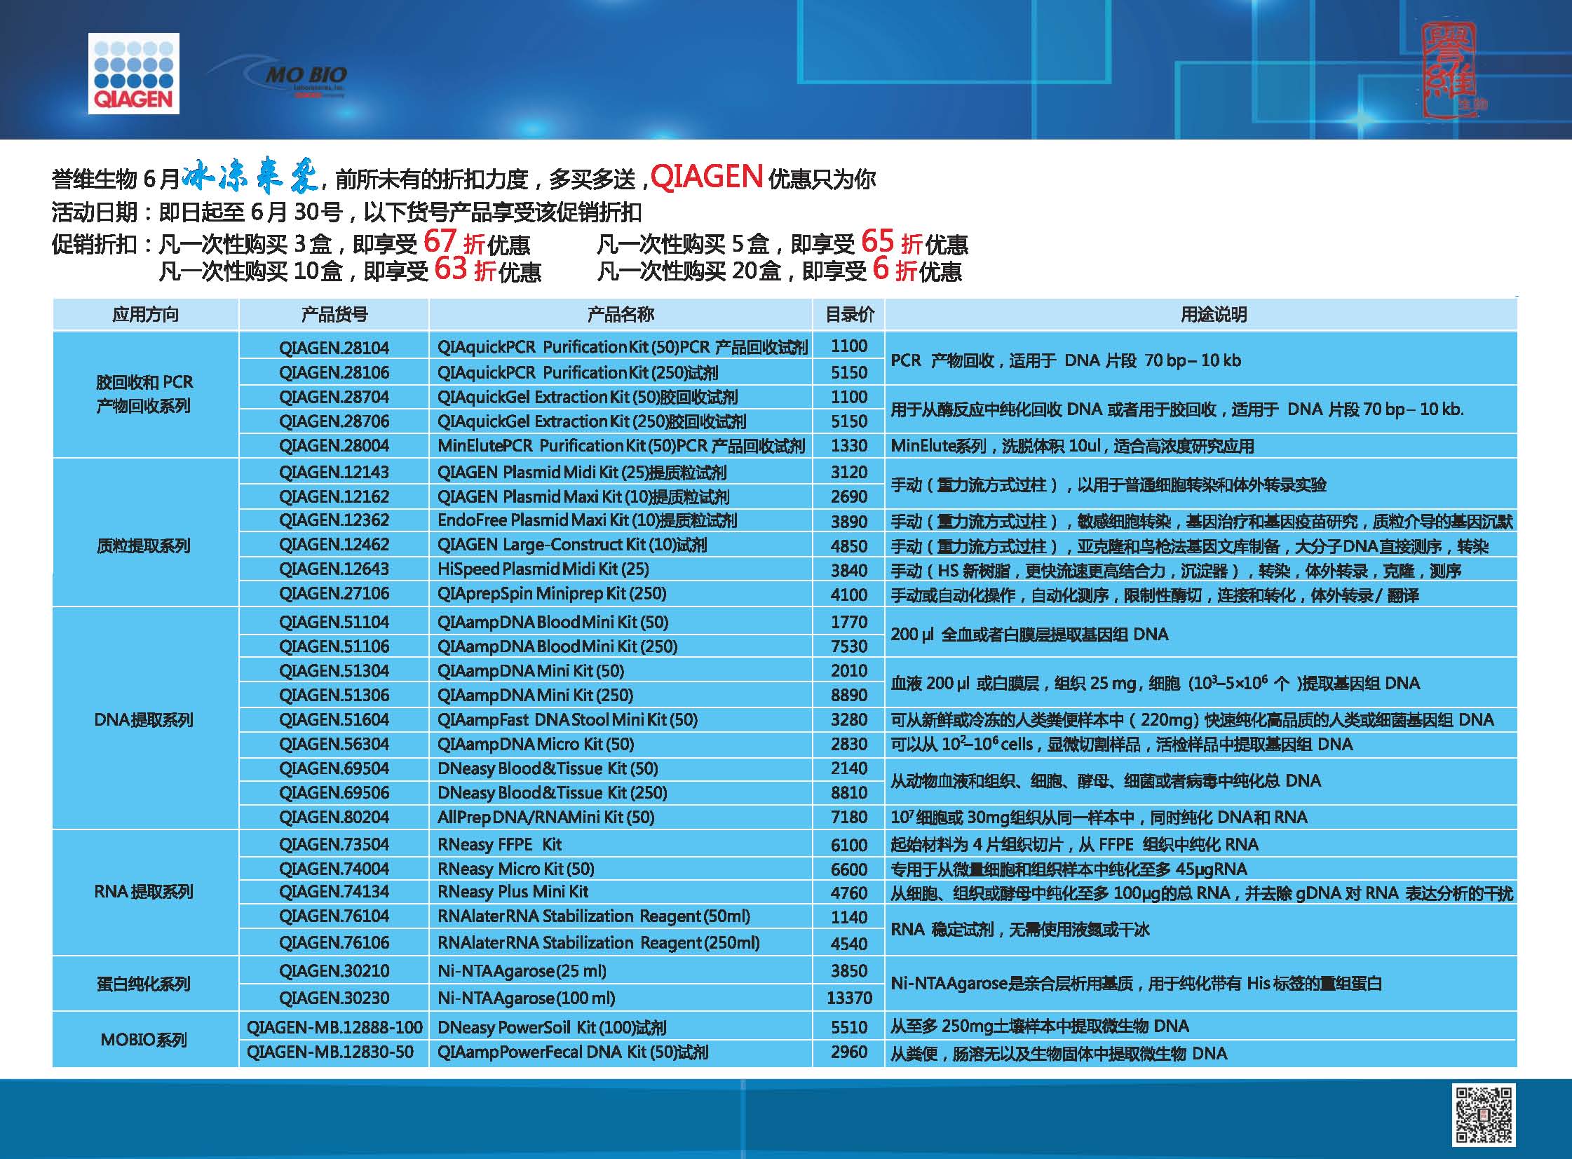Click QIAamp DNA Blood Mini Kit (250) name

[x=557, y=646]
